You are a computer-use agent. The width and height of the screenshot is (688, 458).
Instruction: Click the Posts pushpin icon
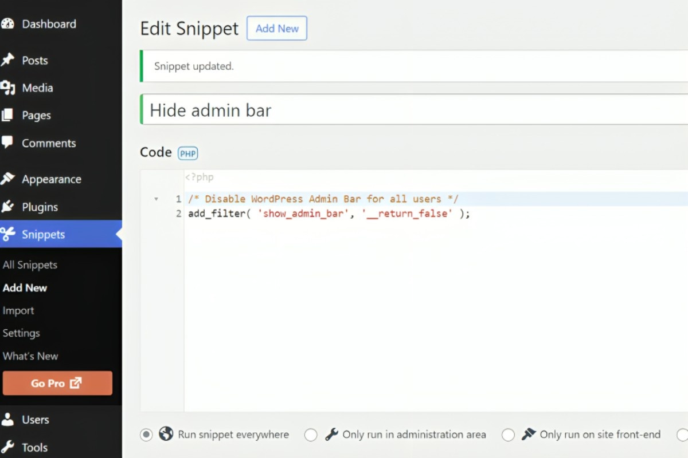click(x=7, y=60)
